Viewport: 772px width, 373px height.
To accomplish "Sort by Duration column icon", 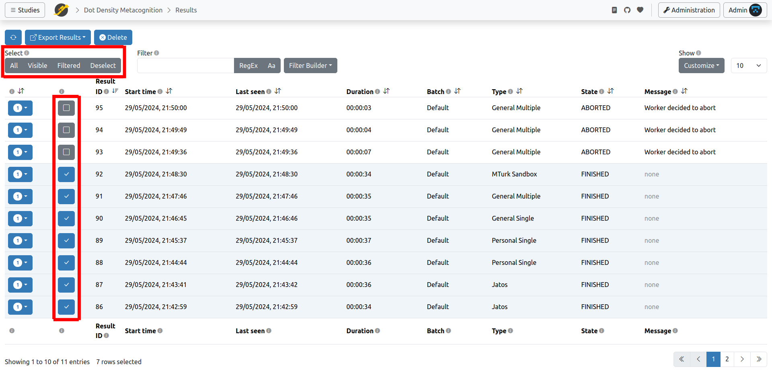I will [x=386, y=91].
